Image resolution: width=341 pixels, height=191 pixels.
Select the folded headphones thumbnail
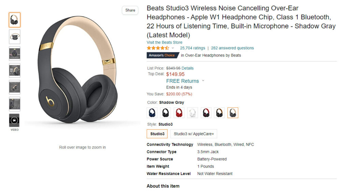tap(15, 37)
